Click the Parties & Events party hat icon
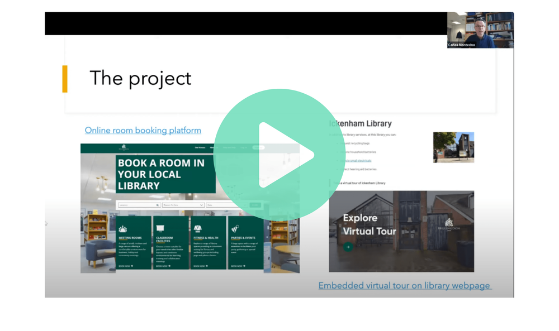This screenshot has height=331, width=559. [235, 229]
